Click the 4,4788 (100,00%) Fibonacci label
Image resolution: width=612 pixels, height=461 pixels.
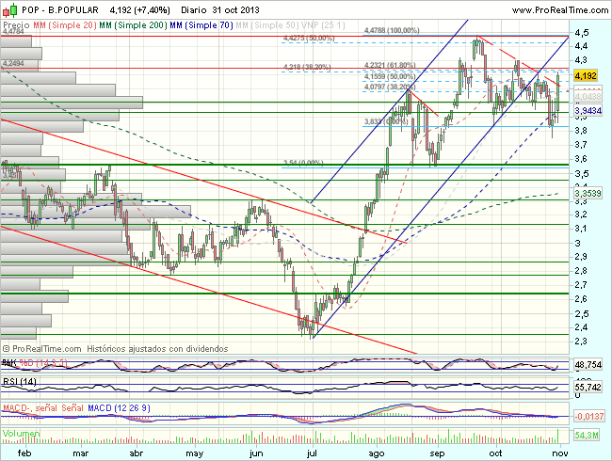point(392,30)
